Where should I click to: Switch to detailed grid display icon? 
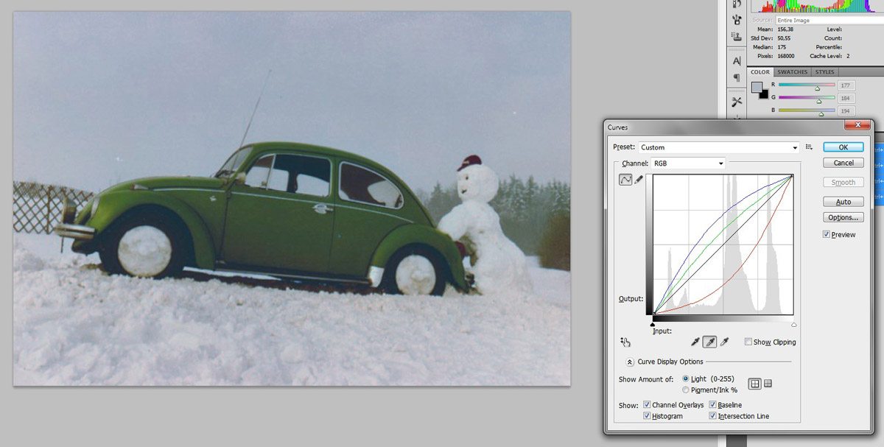coord(768,384)
